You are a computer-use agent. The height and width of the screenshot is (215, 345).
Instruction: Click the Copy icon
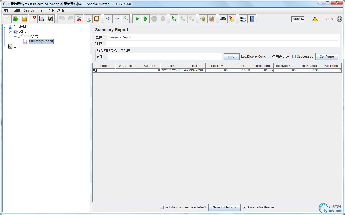(88, 19)
